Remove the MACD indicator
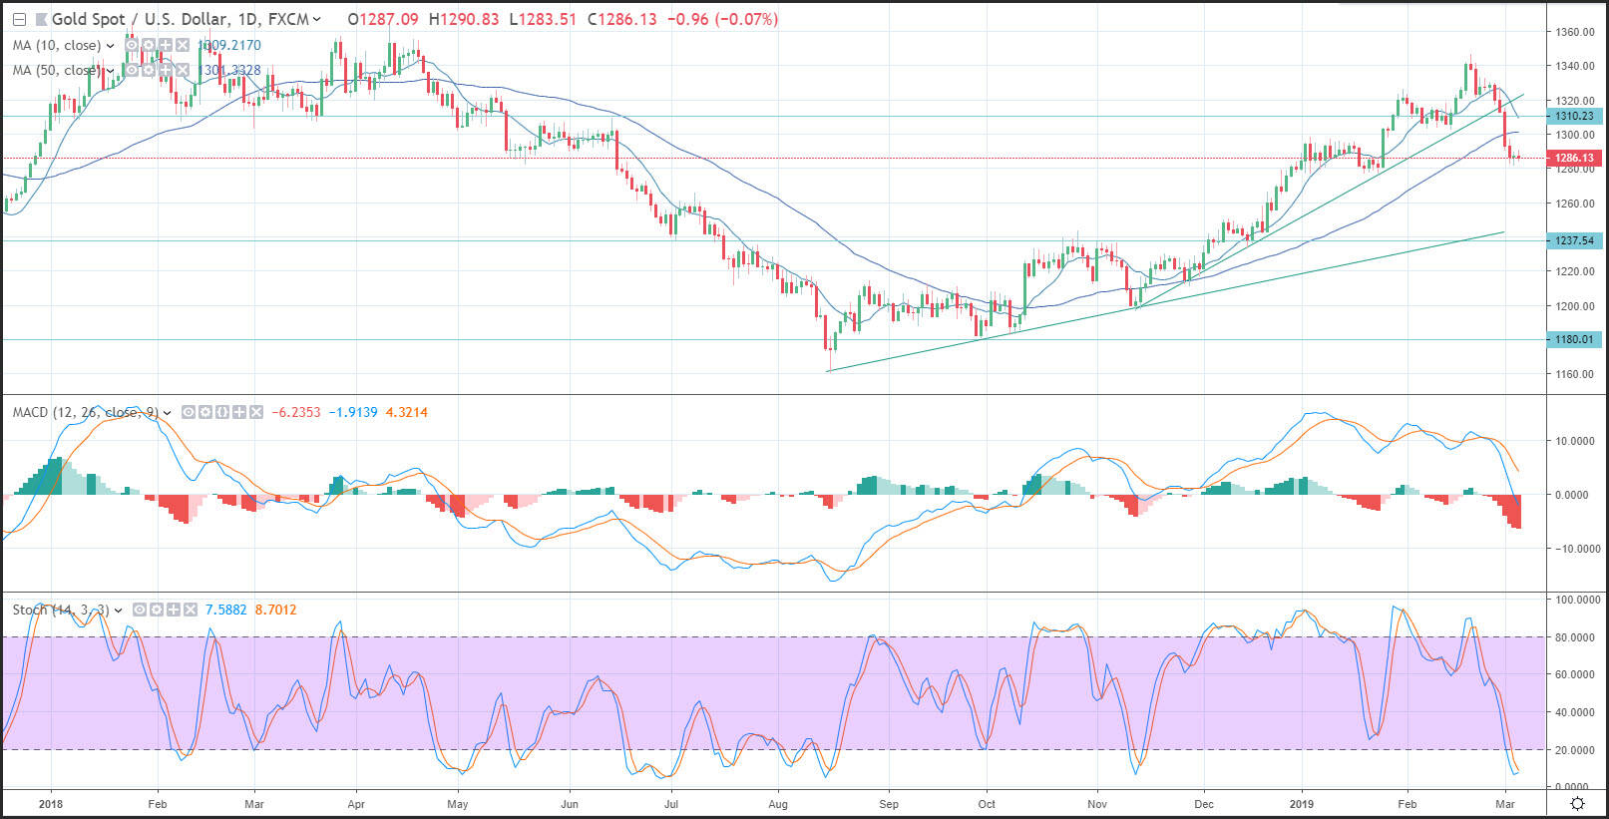This screenshot has width=1609, height=819. (256, 412)
